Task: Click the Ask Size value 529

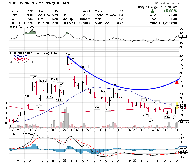Action: (55, 15)
